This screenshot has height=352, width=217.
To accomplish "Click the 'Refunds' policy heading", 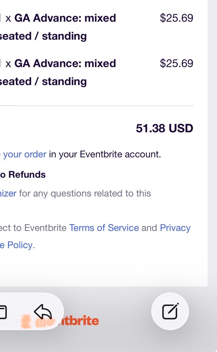I will tap(27, 175).
